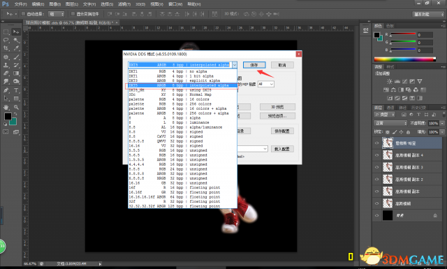Add a Levels adjustment
Screen dimensions: 447x269
point(397,81)
